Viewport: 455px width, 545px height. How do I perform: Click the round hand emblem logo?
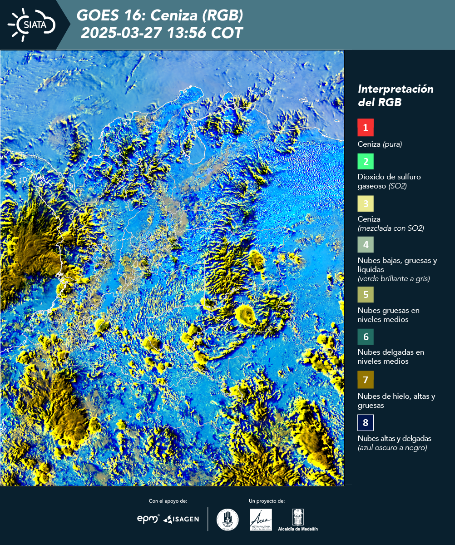coord(227,520)
